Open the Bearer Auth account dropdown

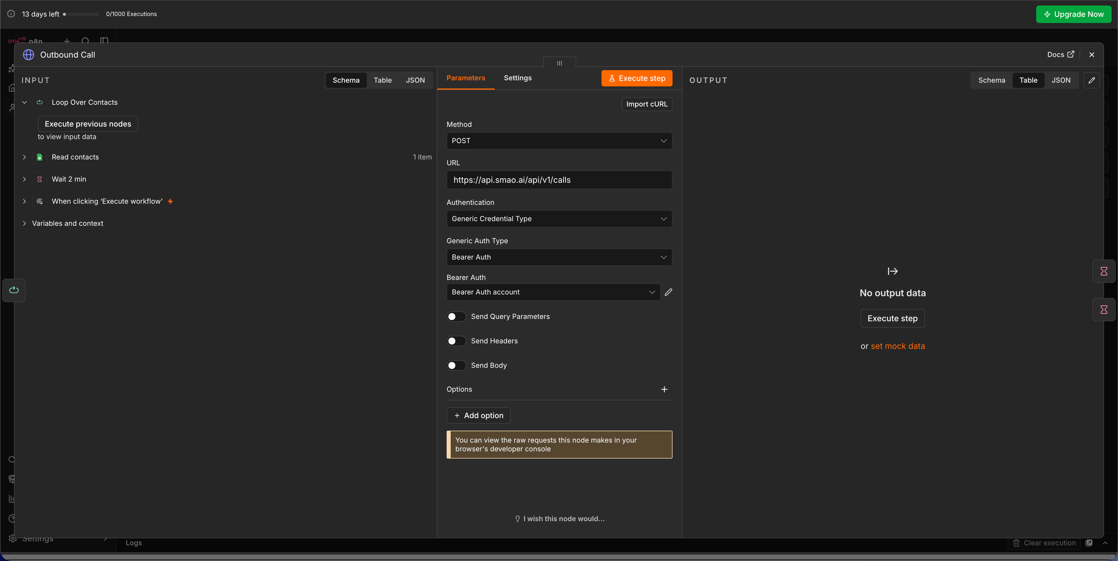(553, 292)
